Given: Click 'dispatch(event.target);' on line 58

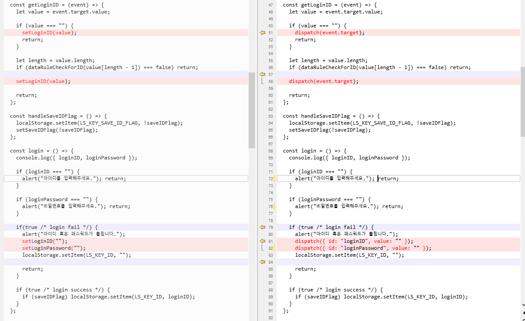Looking at the screenshot, I should click(x=324, y=81).
